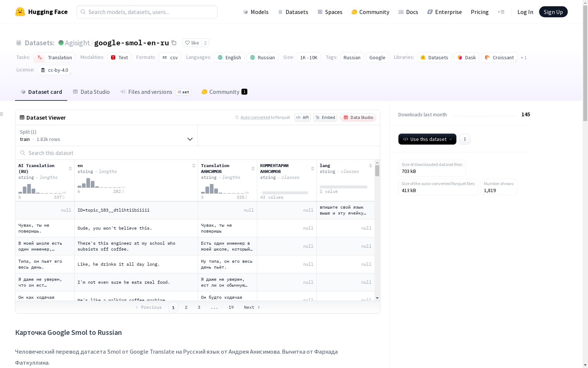Click the 'AI Translation (RU)' length histogram
Image resolution: width=588 pixels, height=368 pixels.
tap(42, 189)
